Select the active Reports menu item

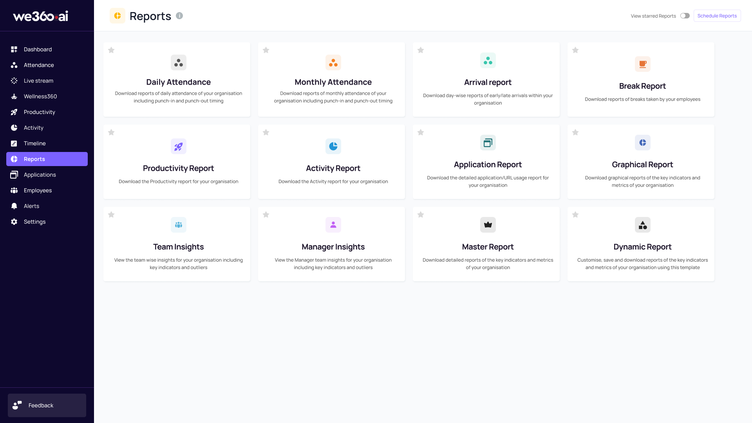point(47,159)
